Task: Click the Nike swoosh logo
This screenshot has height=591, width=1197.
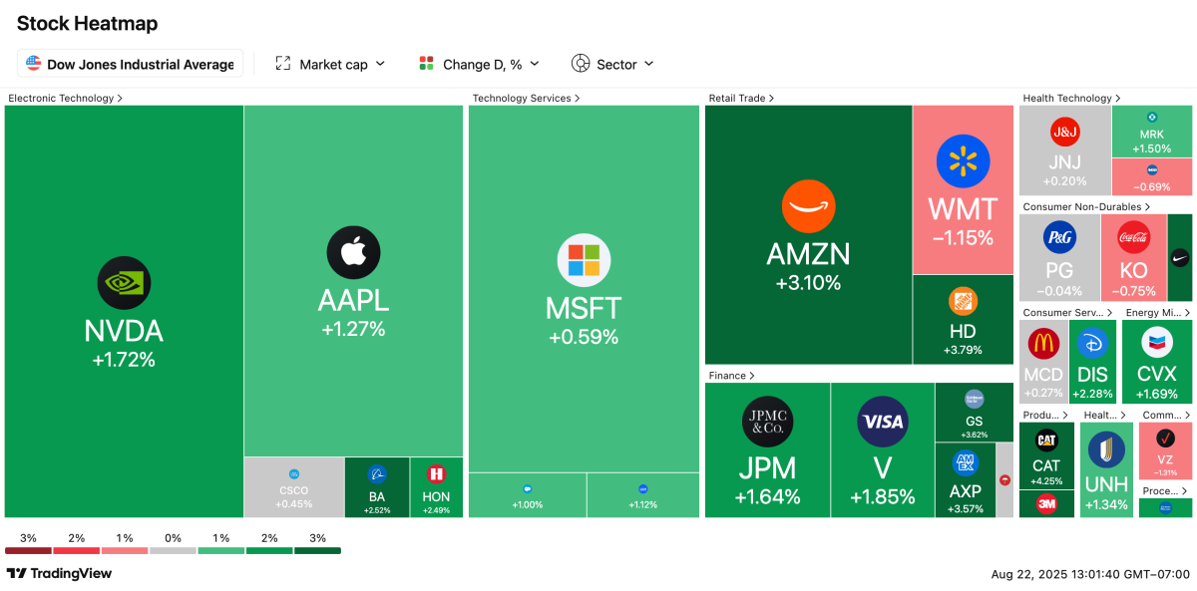Action: [x=1180, y=256]
